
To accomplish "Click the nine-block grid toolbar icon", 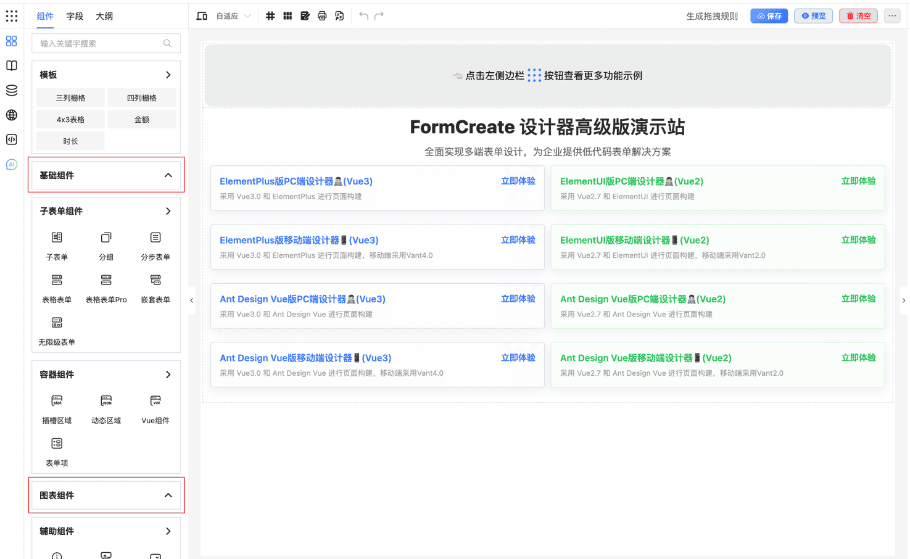I will coord(287,16).
